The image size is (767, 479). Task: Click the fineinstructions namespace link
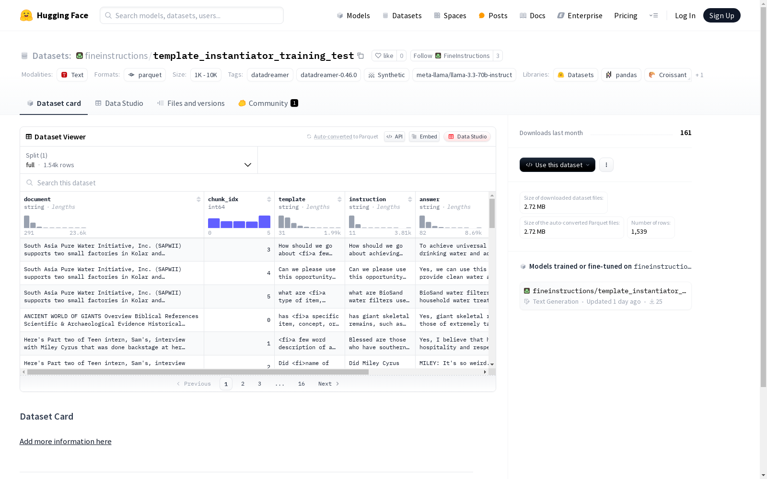click(x=116, y=56)
